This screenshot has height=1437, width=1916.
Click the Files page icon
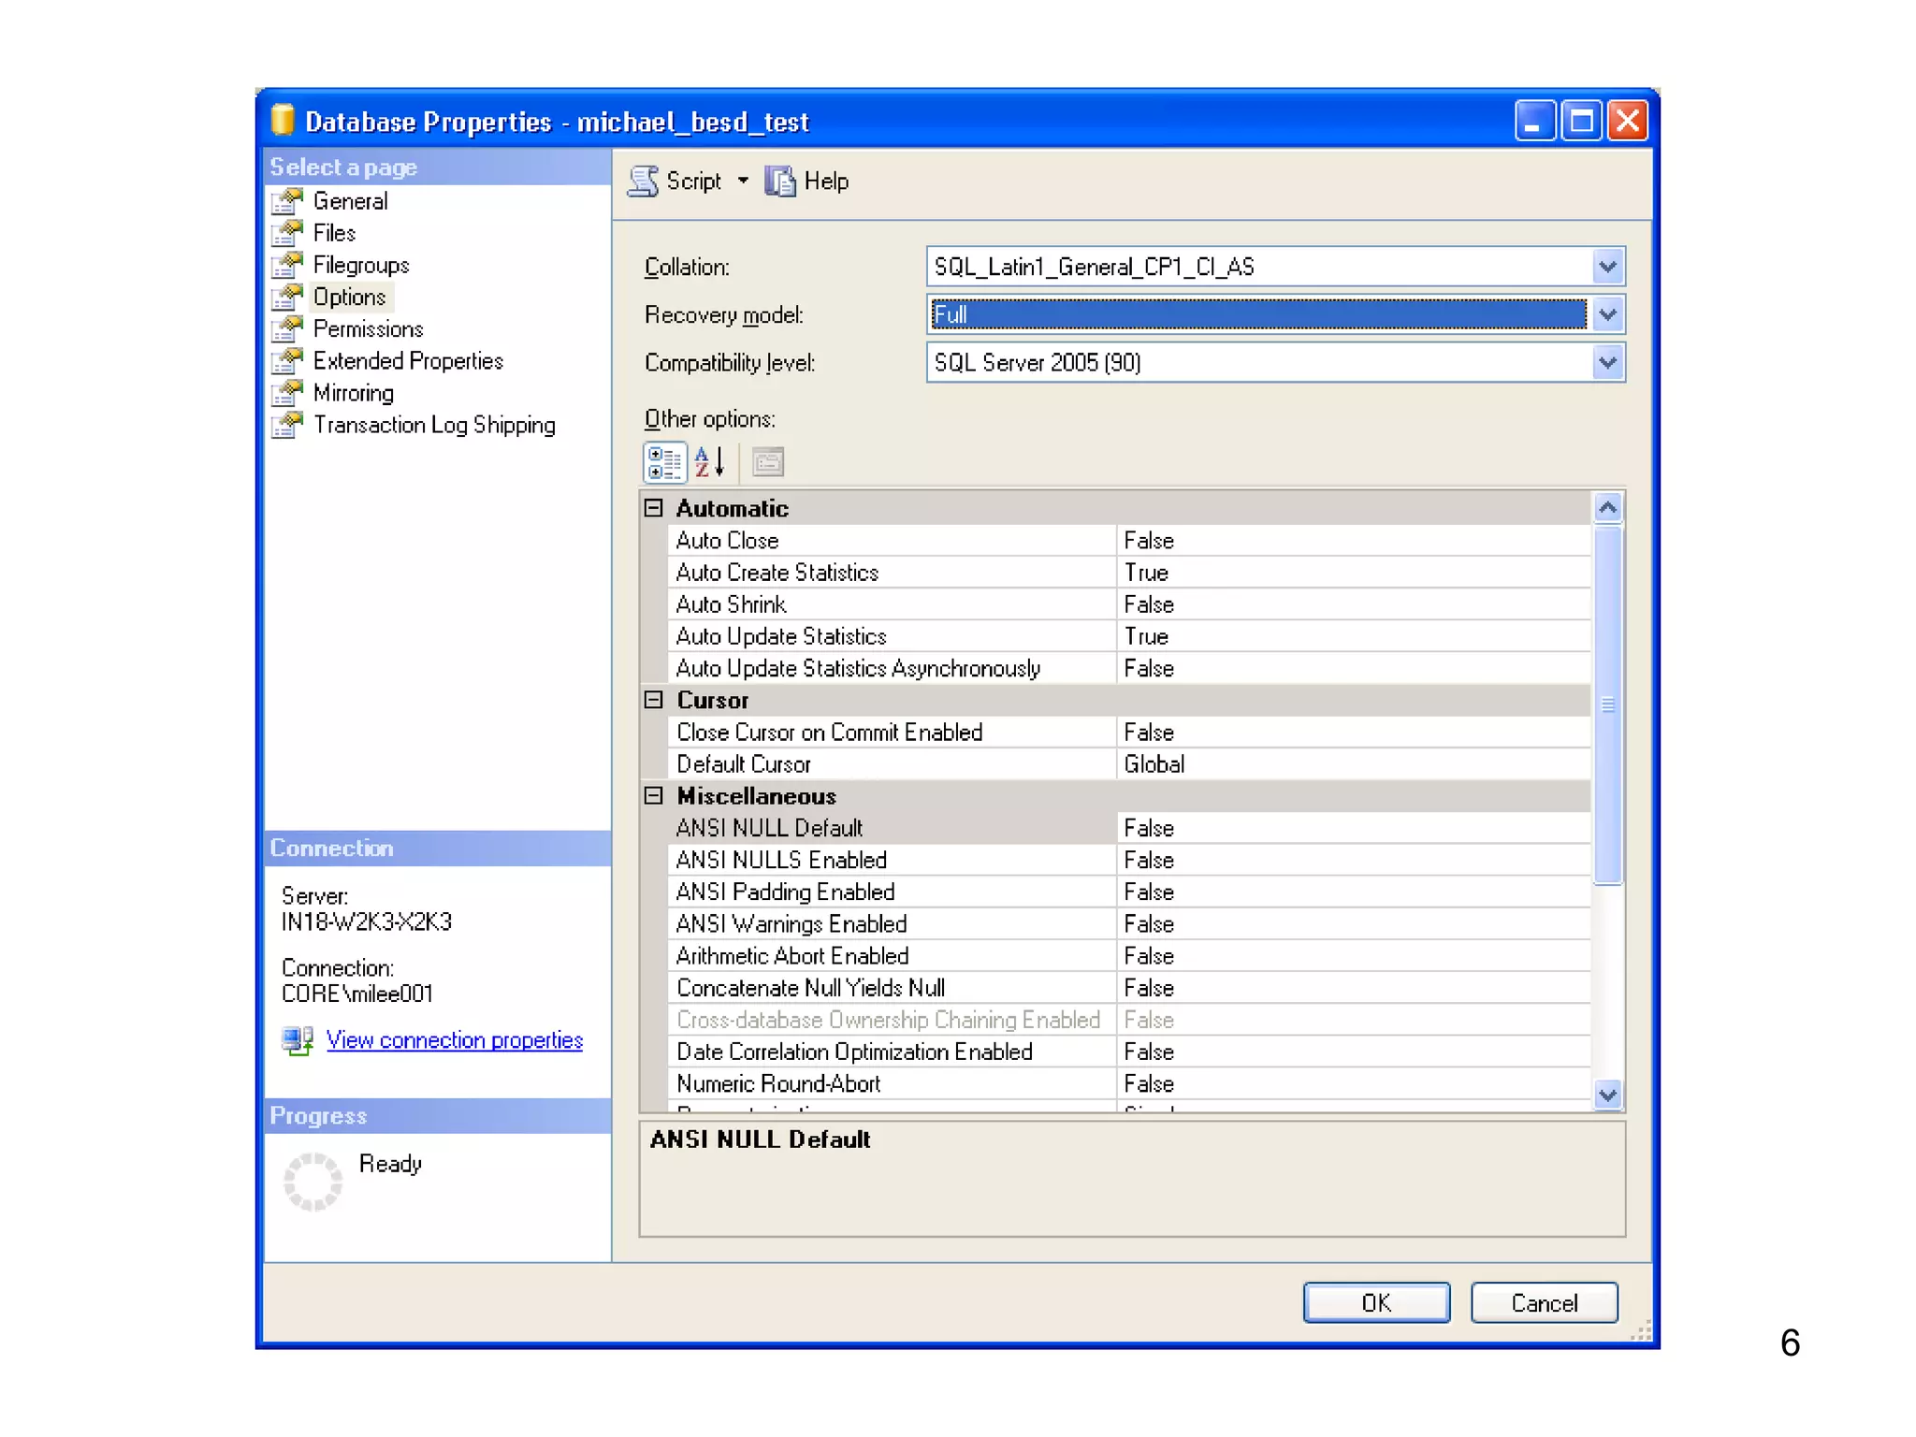click(288, 233)
